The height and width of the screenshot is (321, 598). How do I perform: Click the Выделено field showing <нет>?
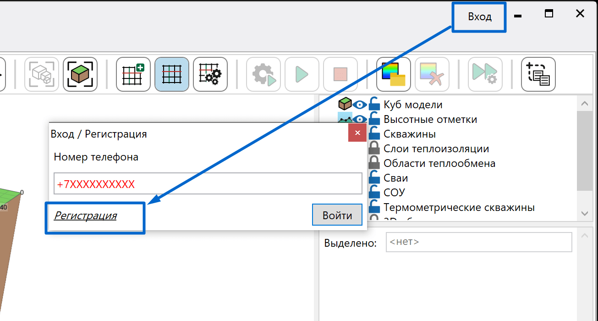[479, 242]
